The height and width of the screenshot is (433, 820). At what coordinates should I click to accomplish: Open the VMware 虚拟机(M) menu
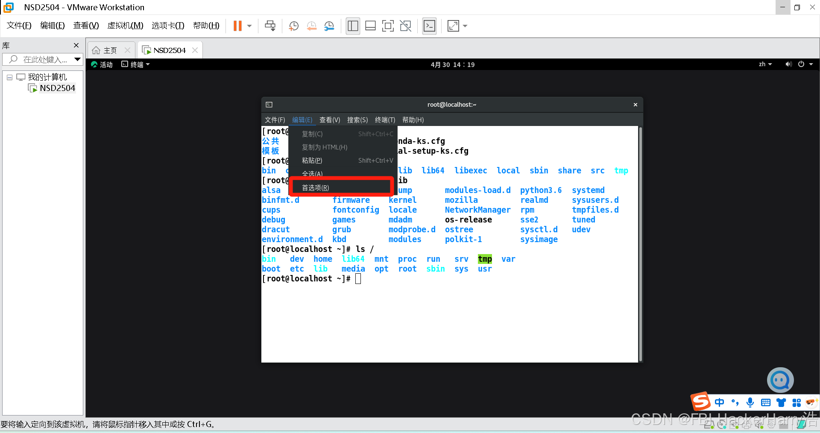[125, 26]
